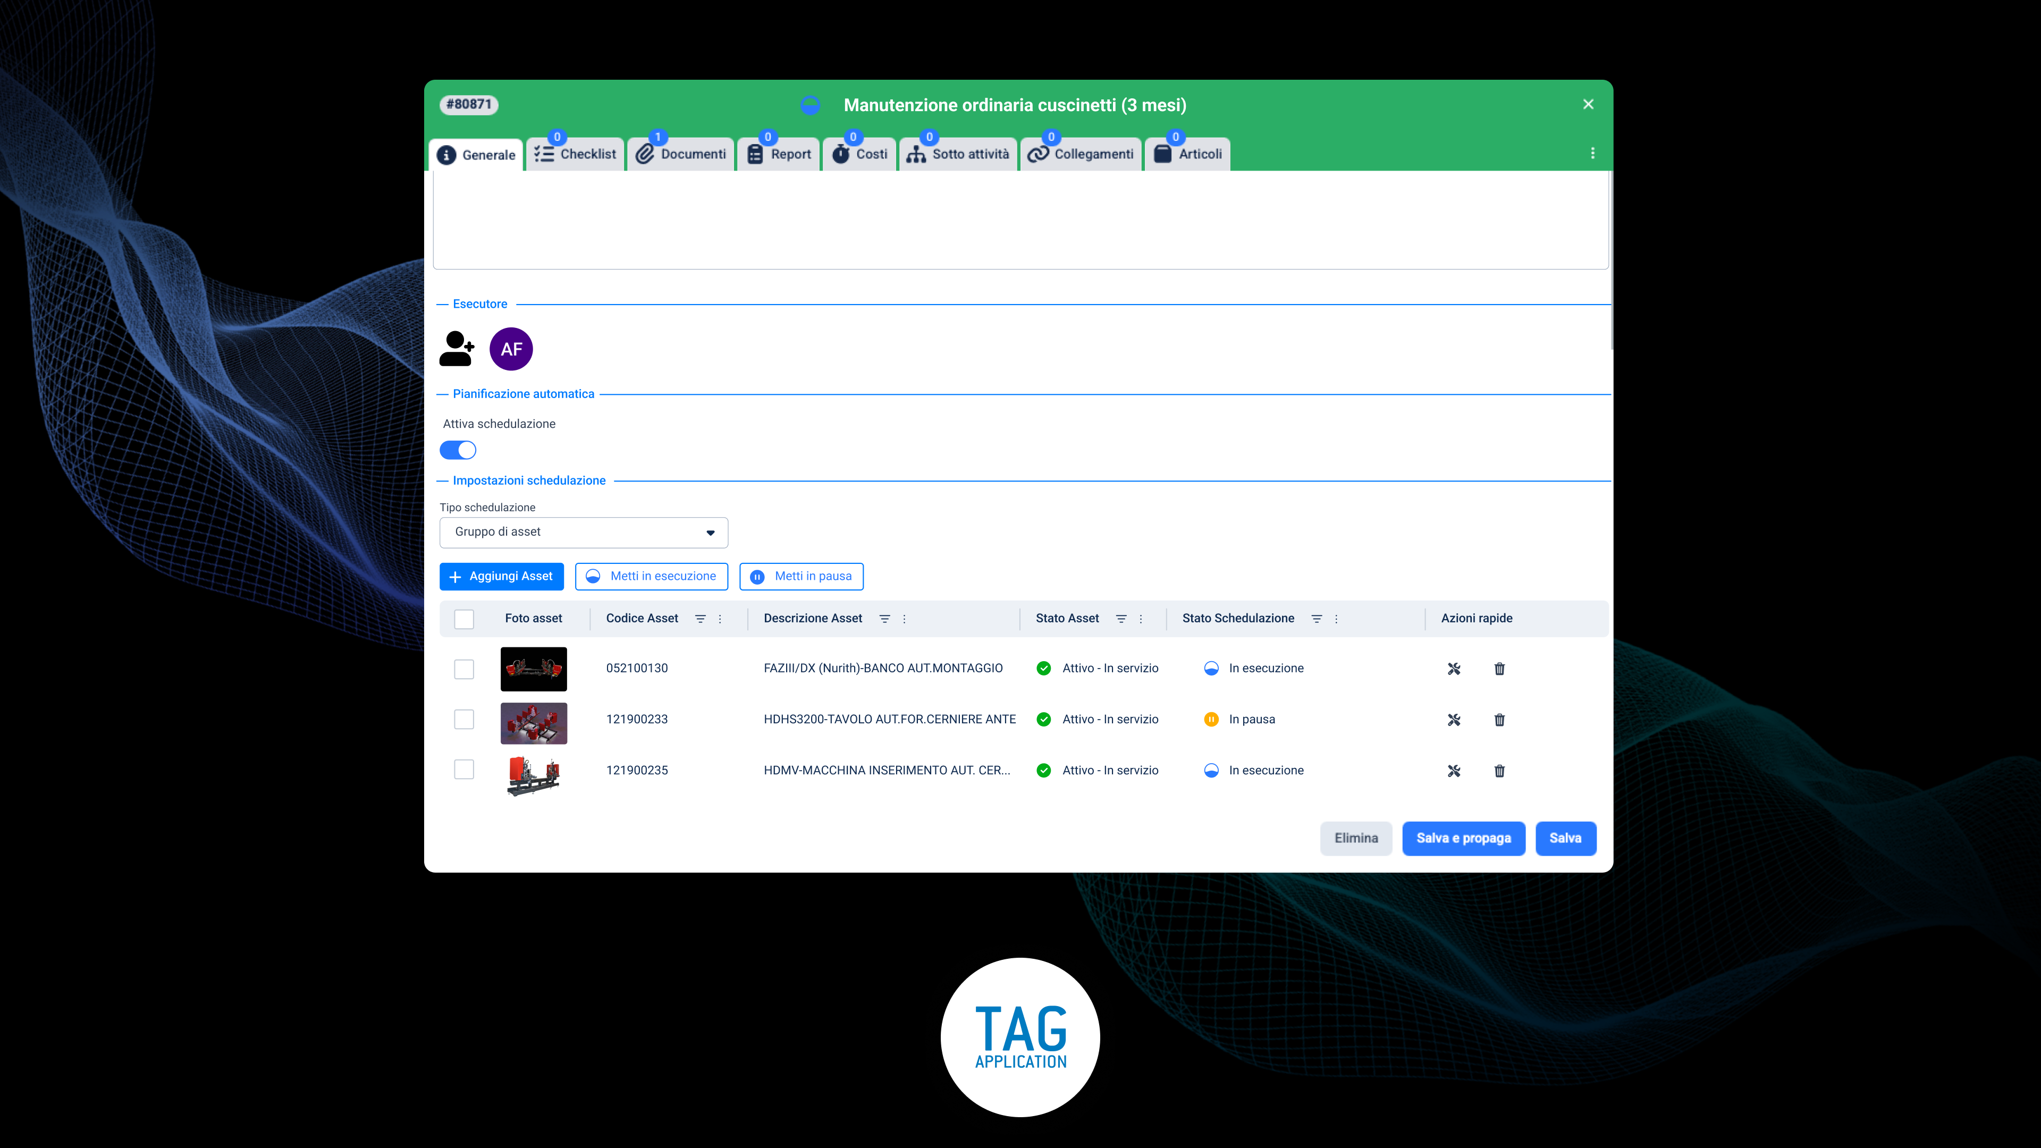This screenshot has width=2041, height=1148.
Task: Delete asset 121900235 with trash icon
Action: tap(1499, 771)
